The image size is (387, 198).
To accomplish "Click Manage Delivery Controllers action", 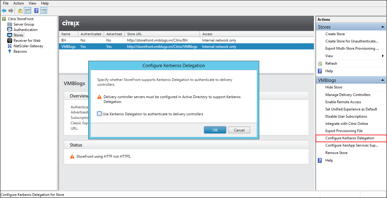I will (348, 95).
